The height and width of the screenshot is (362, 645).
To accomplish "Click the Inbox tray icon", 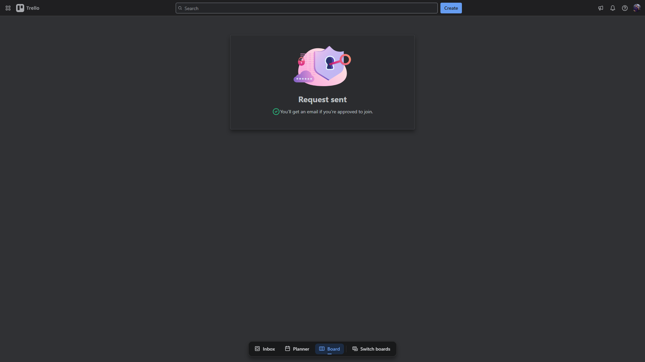I will pos(257,349).
